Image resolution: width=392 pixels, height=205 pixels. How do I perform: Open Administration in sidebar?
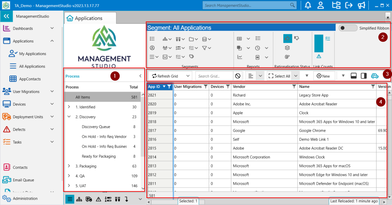point(25,198)
